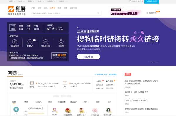This screenshot has width=176, height=116.
Task: Select the 抖音 tab above search
Action: tap(59, 8)
